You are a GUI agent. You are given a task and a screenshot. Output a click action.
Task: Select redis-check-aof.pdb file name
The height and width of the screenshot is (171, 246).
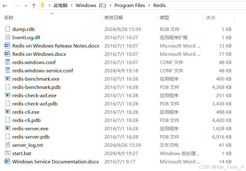(35, 104)
